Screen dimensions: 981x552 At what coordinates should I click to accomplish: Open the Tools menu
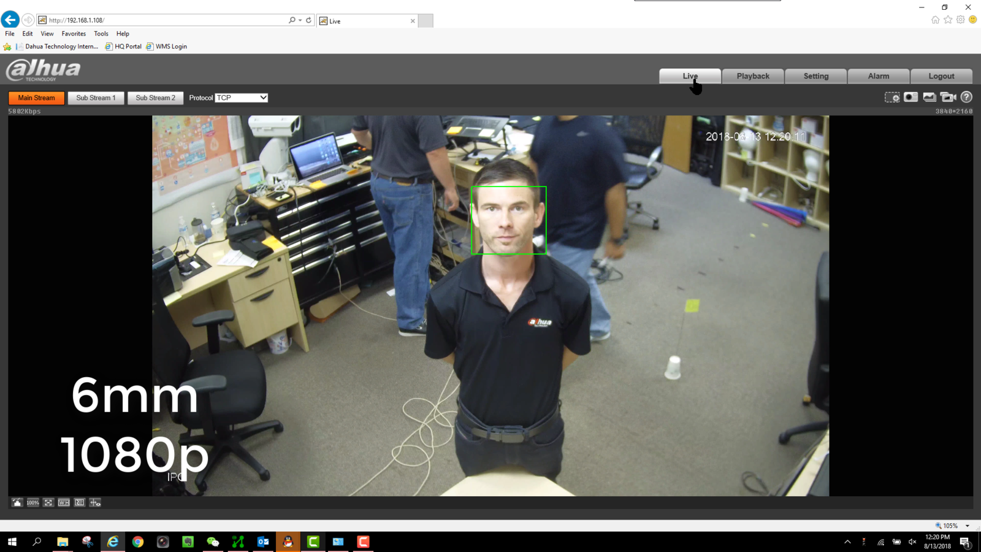point(101,34)
